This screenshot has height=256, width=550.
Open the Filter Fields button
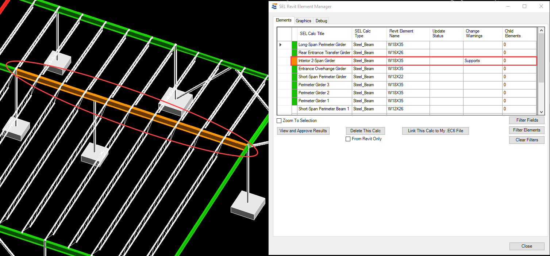[x=527, y=120]
